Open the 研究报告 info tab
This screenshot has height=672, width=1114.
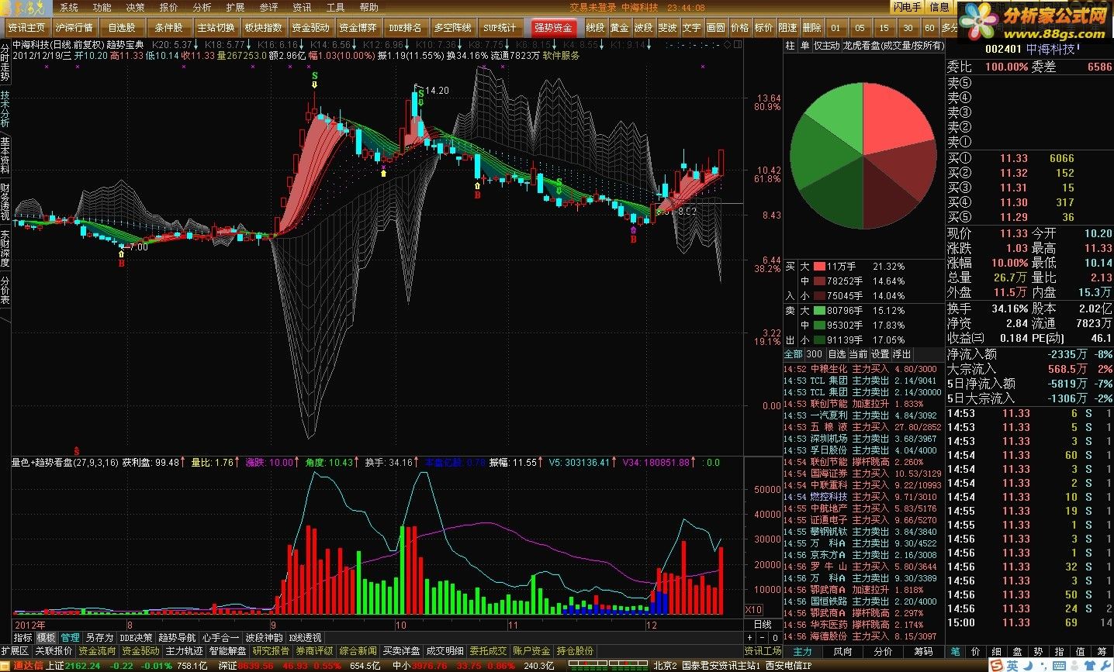pos(271,651)
